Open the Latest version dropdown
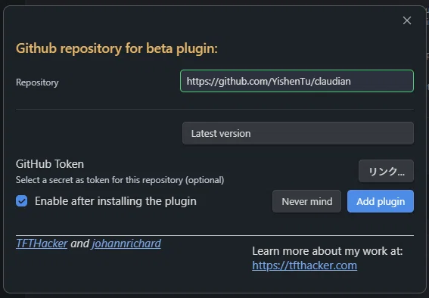 [298, 133]
